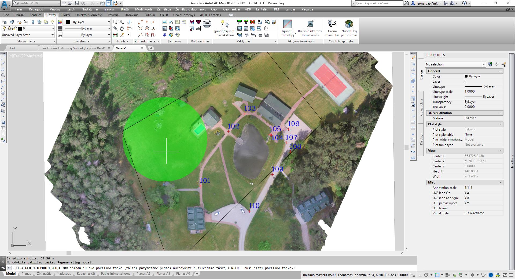The image size is (515, 279).
Task: Click the Start tab
Action: click(x=12, y=48)
